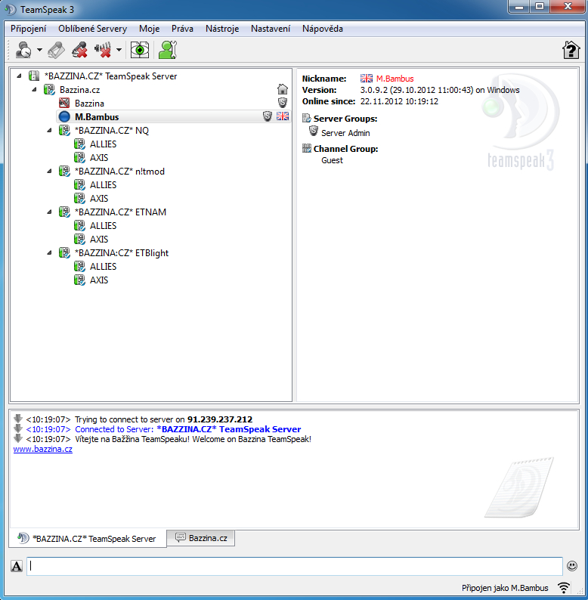
Task: Toggle the speaker mute toolbar icon
Action: (103, 51)
